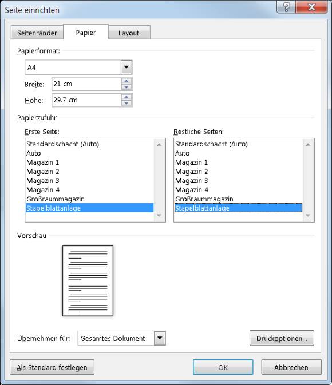Expand the Übernehmen für dropdown
332x385 pixels.
tap(160, 338)
